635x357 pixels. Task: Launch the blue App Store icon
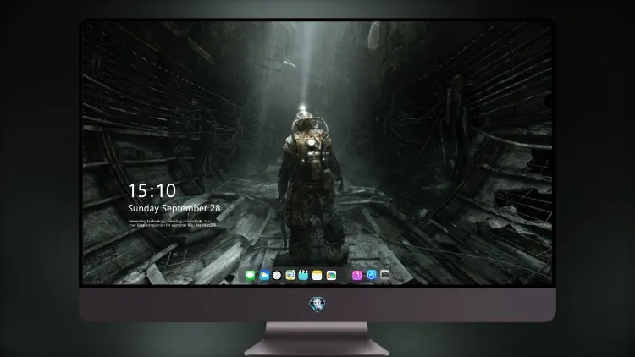click(372, 275)
